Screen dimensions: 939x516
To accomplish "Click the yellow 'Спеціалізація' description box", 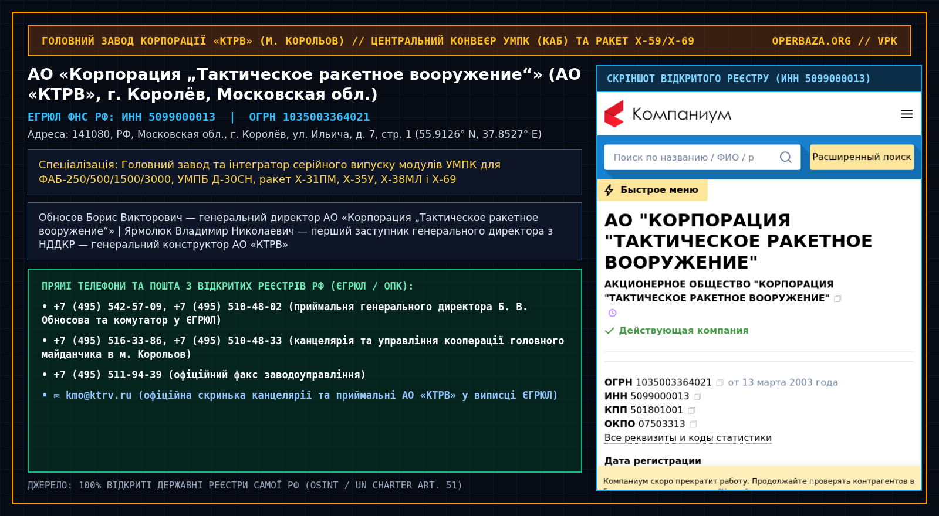I will [x=305, y=172].
